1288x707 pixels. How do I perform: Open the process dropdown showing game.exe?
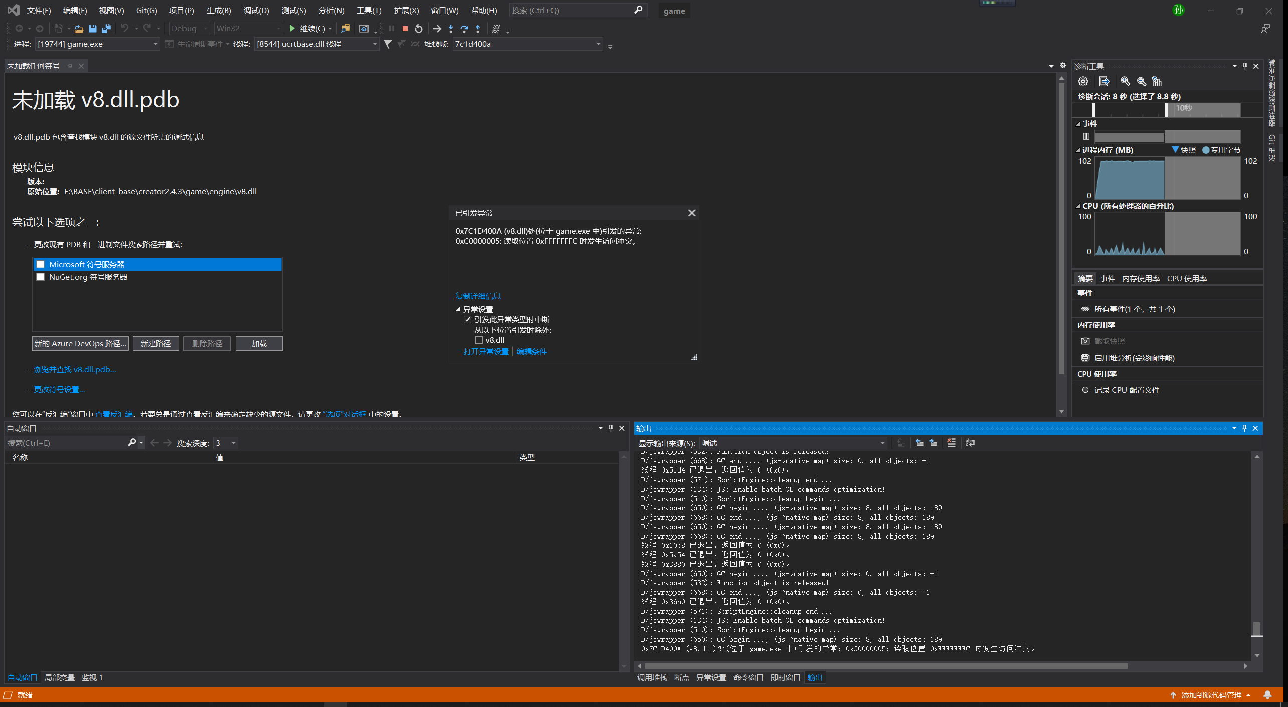pos(155,44)
